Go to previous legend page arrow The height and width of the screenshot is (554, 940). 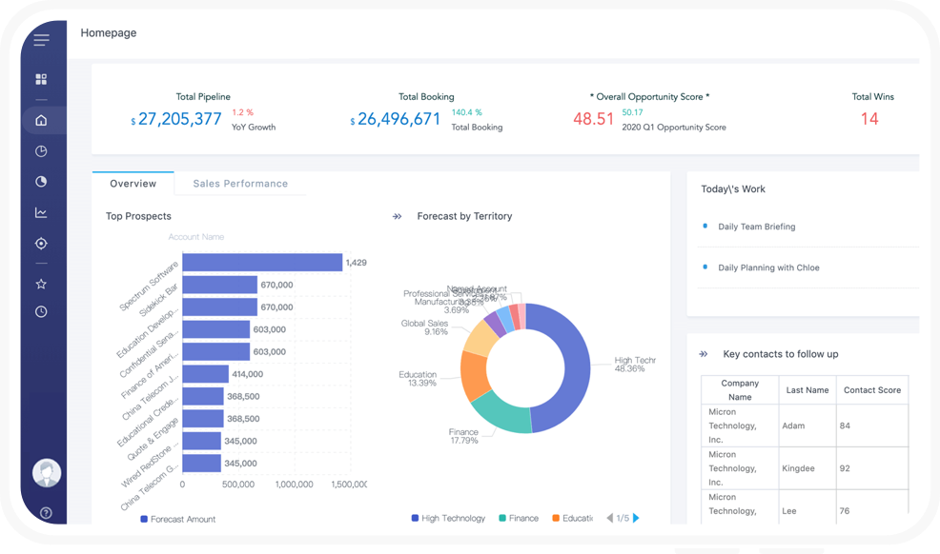610,518
